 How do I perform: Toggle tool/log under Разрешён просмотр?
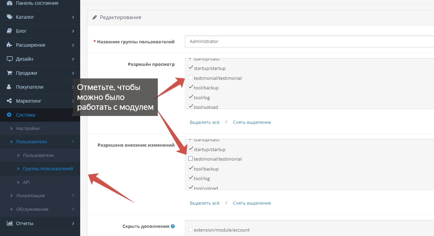pyautogui.click(x=190, y=97)
